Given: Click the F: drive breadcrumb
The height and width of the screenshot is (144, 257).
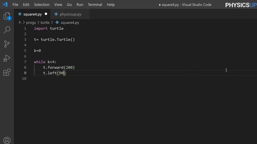Looking at the screenshot, I should click(20, 22).
